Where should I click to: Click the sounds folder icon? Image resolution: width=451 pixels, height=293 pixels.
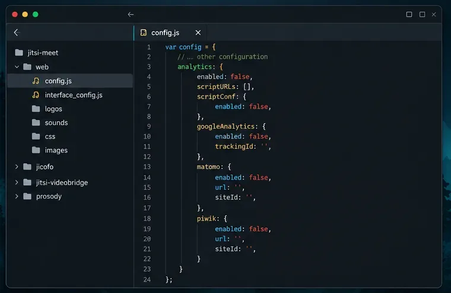click(36, 123)
